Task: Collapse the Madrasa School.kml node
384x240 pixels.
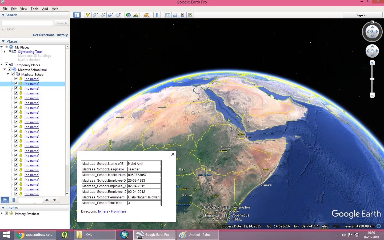Action: [x=5, y=69]
